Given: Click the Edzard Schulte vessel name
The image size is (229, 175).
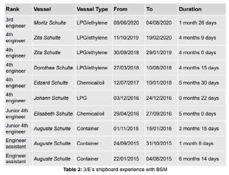Looking at the screenshot, I should (51, 83).
